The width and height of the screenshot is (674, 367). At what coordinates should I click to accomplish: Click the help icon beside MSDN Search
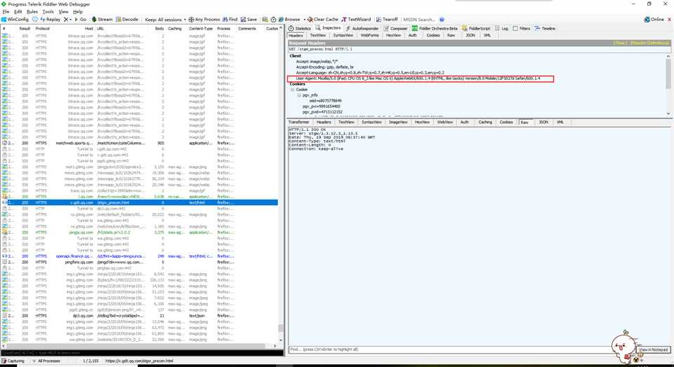[x=442, y=20]
